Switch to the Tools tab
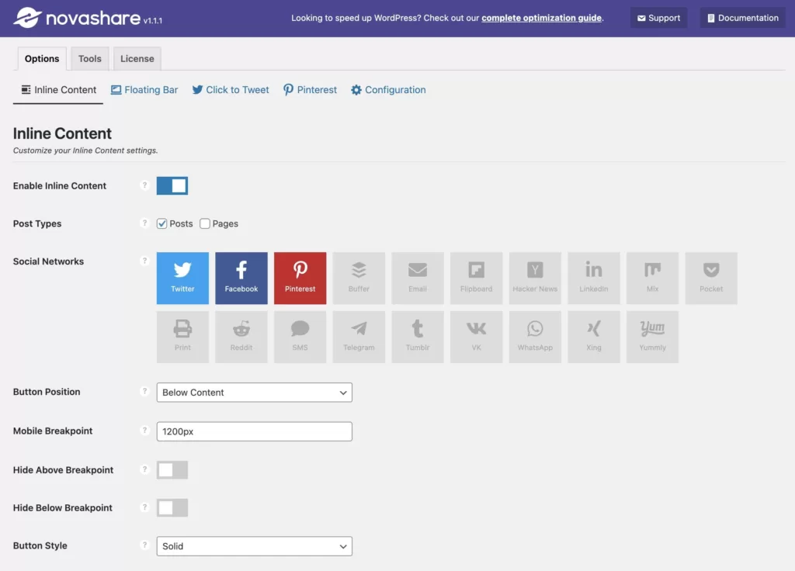This screenshot has width=795, height=571. (90, 59)
